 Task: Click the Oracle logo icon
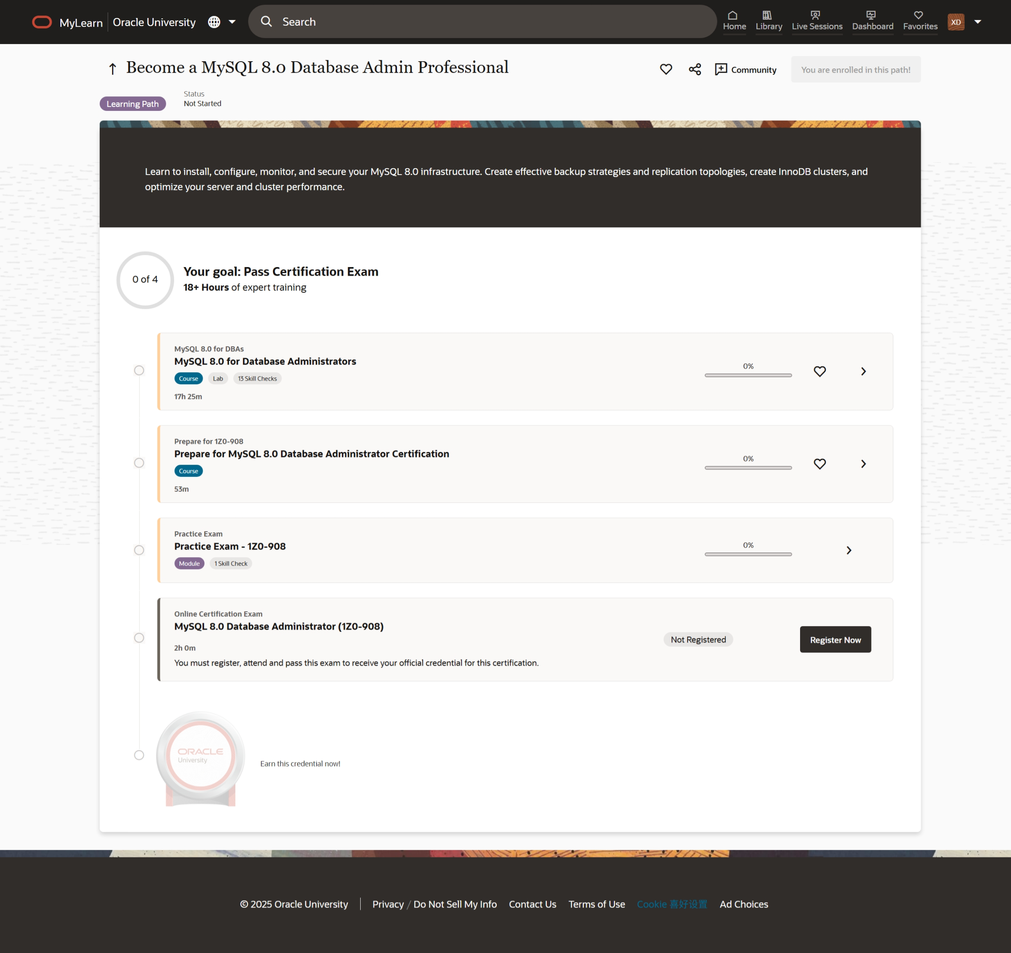click(42, 22)
